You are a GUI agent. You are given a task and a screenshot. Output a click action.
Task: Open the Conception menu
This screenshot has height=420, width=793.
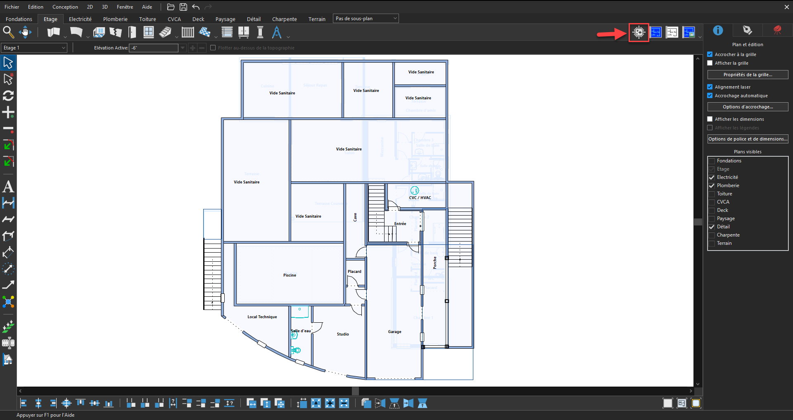[x=65, y=7]
